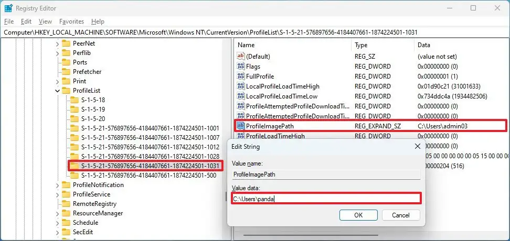Viewport: 510px width, 241px height.
Task: Select the FullProfile value name
Action: pos(260,76)
